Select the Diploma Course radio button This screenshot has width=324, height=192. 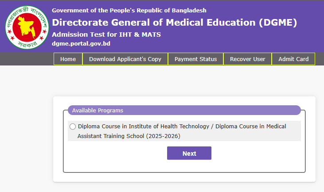coord(73,127)
